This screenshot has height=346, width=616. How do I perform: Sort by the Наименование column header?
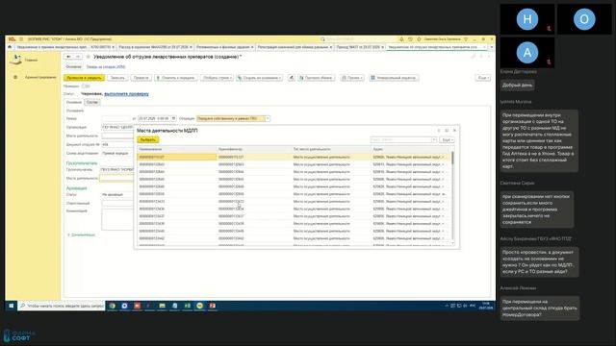pyautogui.click(x=176, y=149)
